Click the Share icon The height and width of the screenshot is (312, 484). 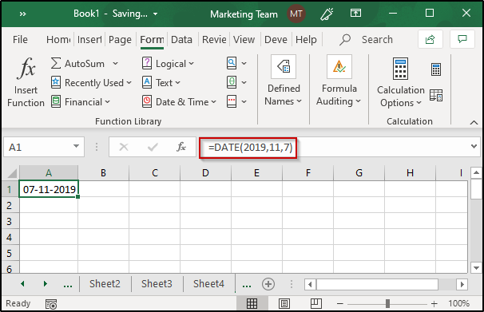pos(430,39)
